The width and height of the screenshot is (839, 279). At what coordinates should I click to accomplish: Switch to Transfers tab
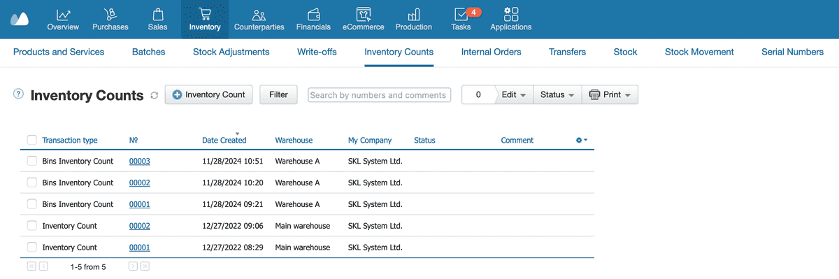pyautogui.click(x=567, y=52)
